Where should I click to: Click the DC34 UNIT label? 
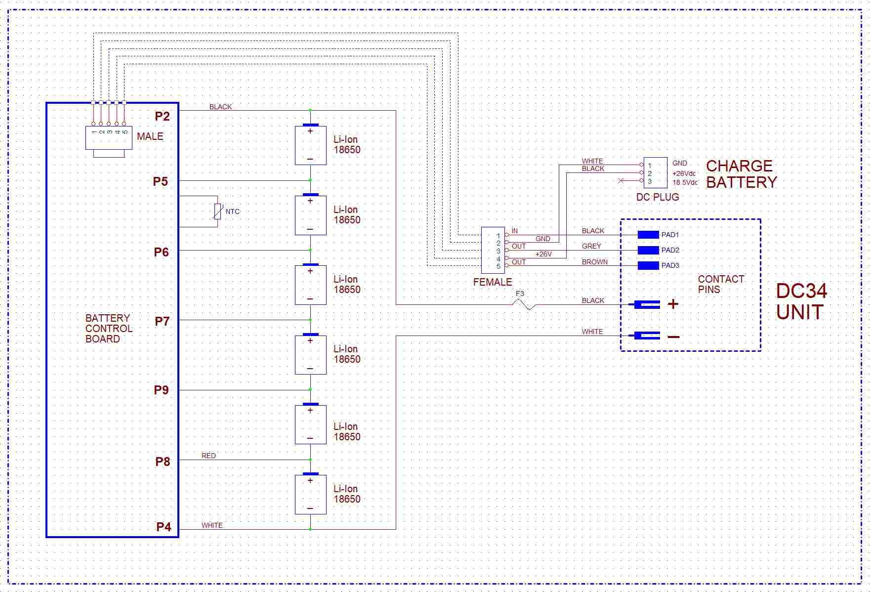click(x=801, y=301)
